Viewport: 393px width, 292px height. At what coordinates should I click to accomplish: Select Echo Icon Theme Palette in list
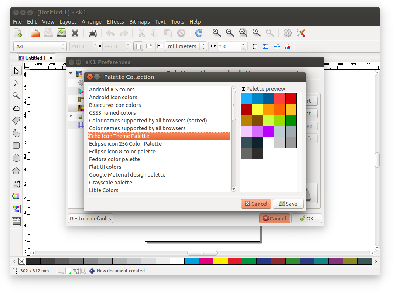tap(160, 136)
